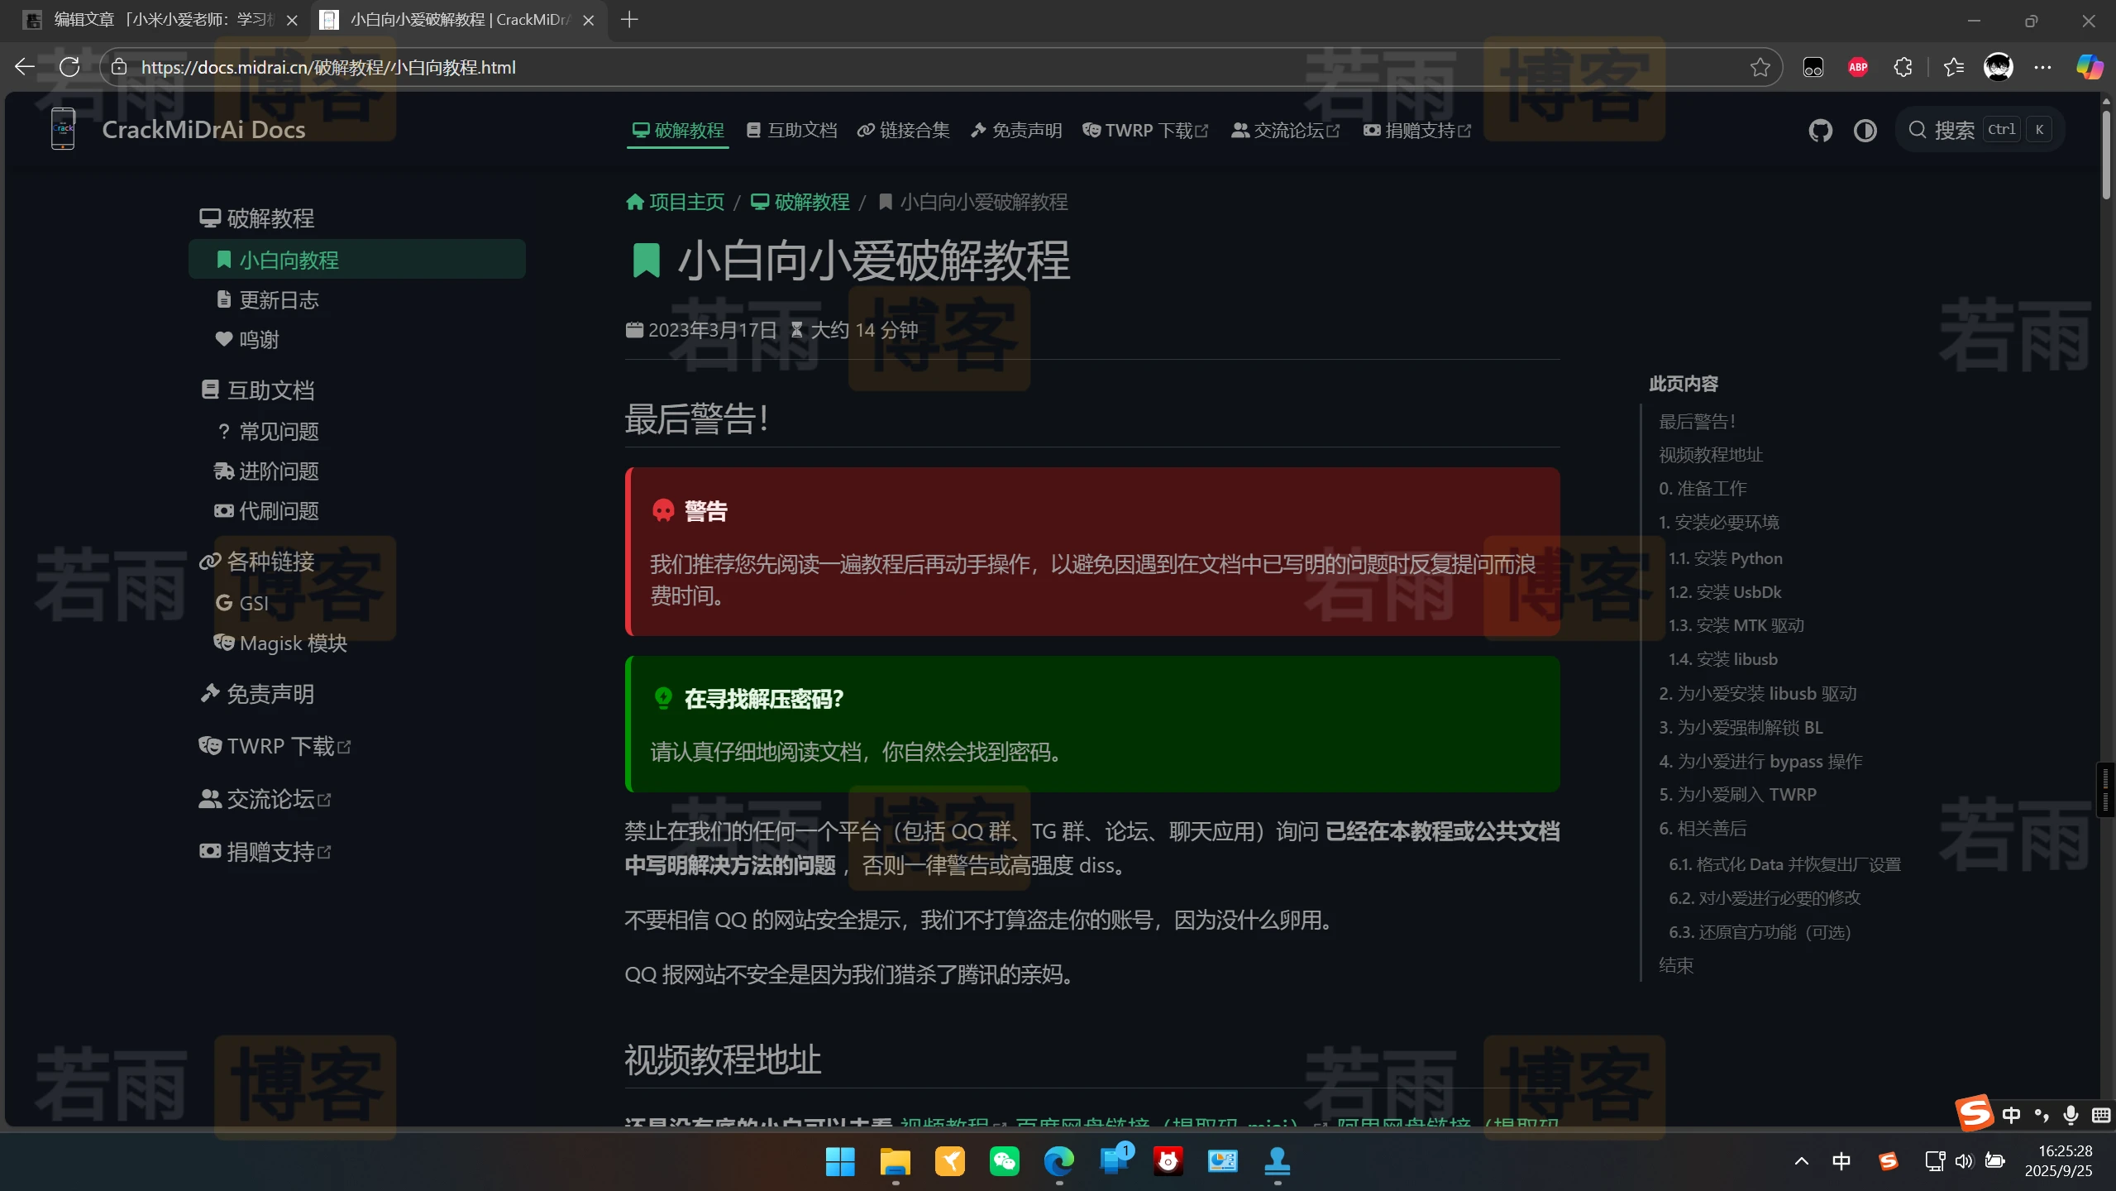Open WeChat from the taskbar
The width and height of the screenshot is (2116, 1191).
(x=1004, y=1161)
